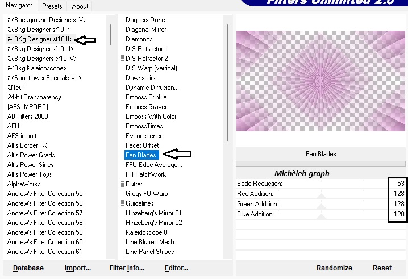Screen dimensions: 408x279
Task: Select Emboss With Color filter
Action: tap(151, 116)
